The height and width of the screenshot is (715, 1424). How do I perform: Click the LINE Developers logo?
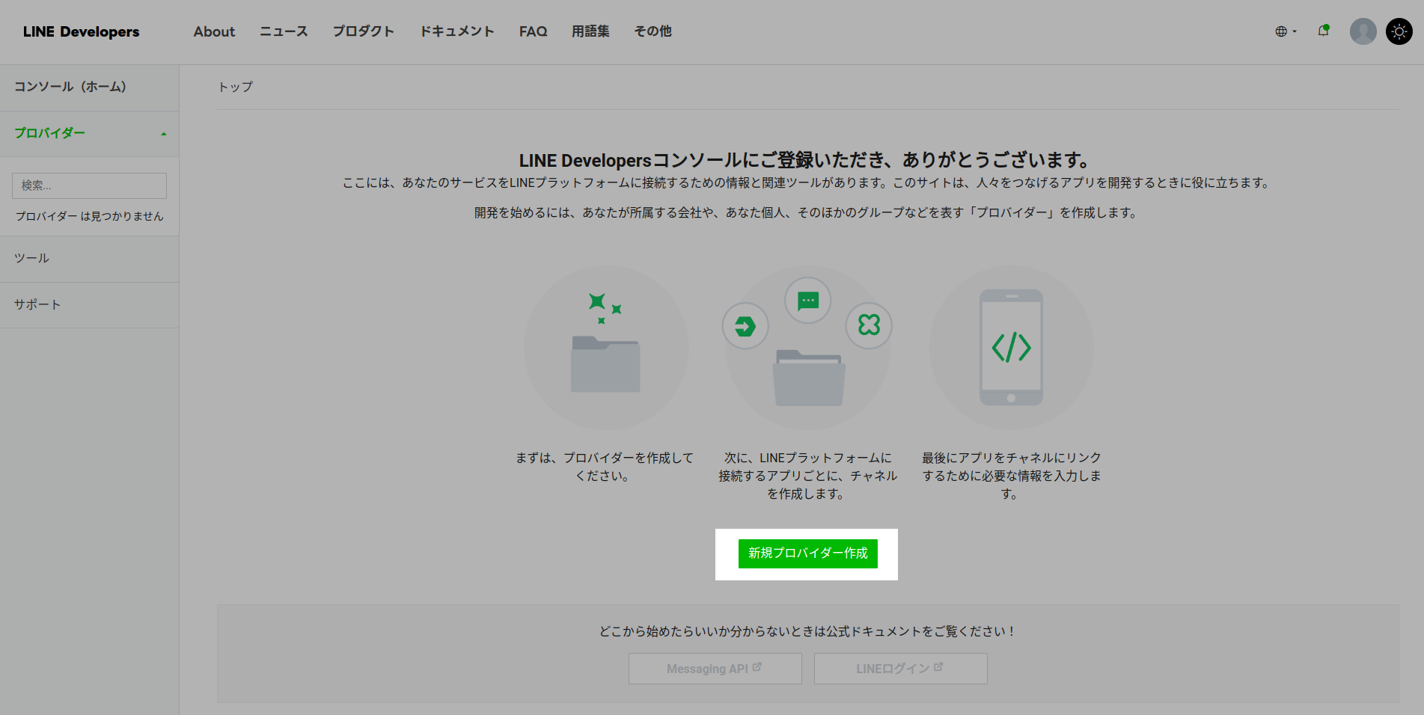point(81,31)
